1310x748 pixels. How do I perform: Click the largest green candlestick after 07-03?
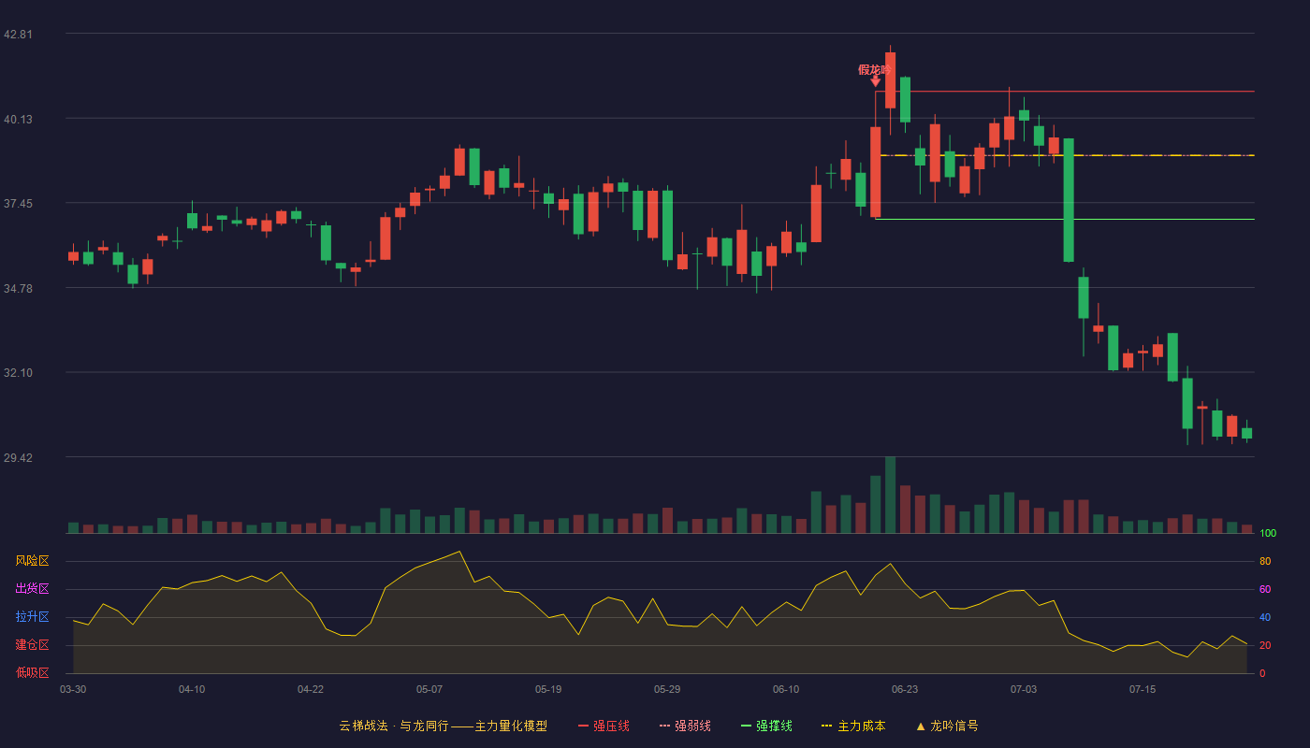tap(1069, 200)
